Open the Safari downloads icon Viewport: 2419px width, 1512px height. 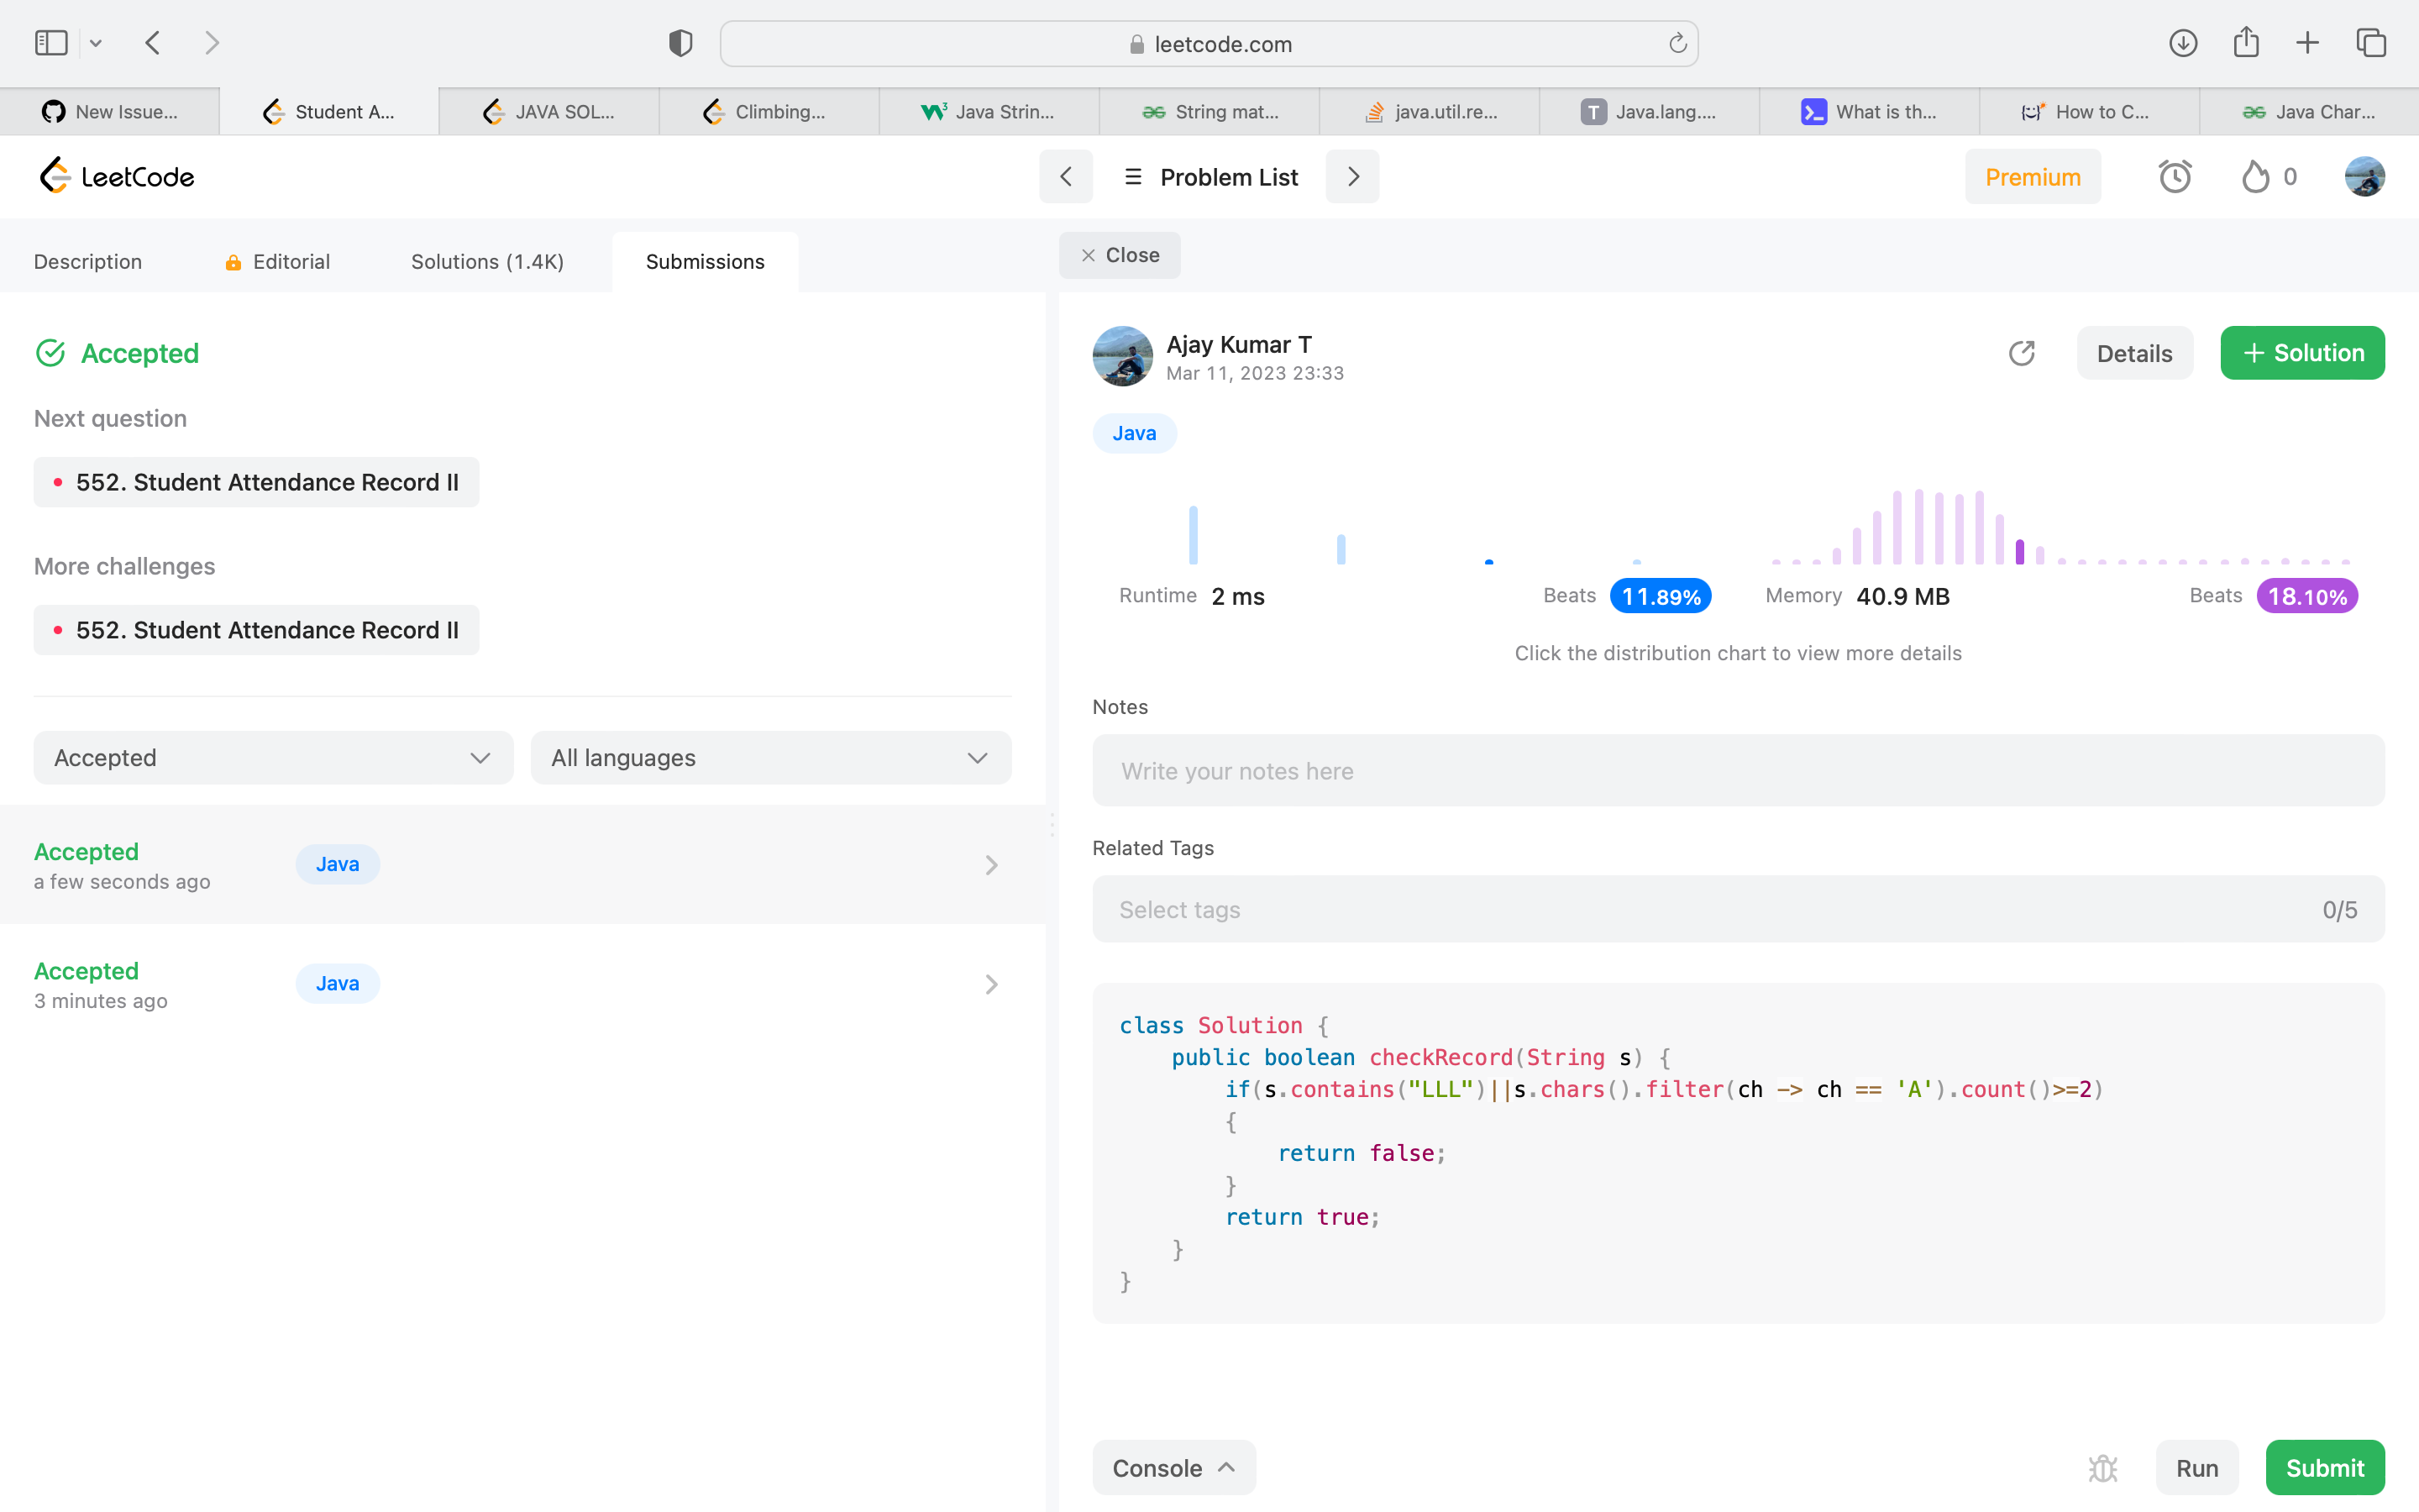pyautogui.click(x=2182, y=43)
